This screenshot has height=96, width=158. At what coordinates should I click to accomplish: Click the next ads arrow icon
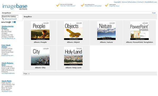pyautogui.click(x=15, y=22)
